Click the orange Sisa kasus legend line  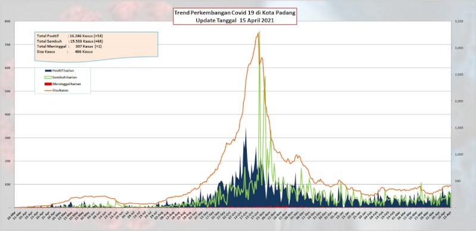tap(48, 90)
